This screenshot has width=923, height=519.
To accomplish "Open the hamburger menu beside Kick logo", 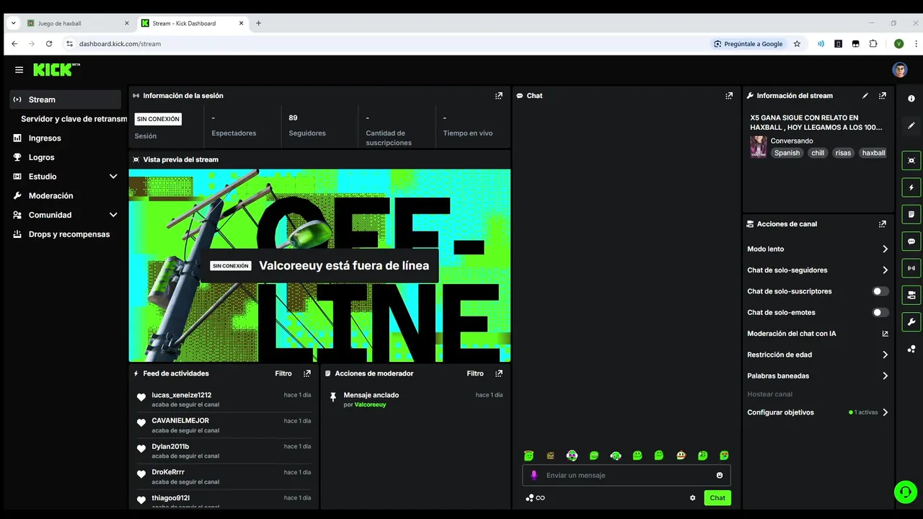I will tap(19, 70).
